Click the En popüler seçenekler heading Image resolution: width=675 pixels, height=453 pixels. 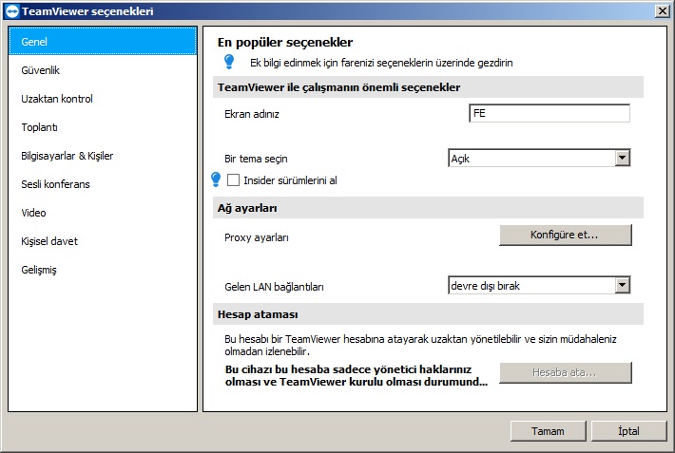285,42
